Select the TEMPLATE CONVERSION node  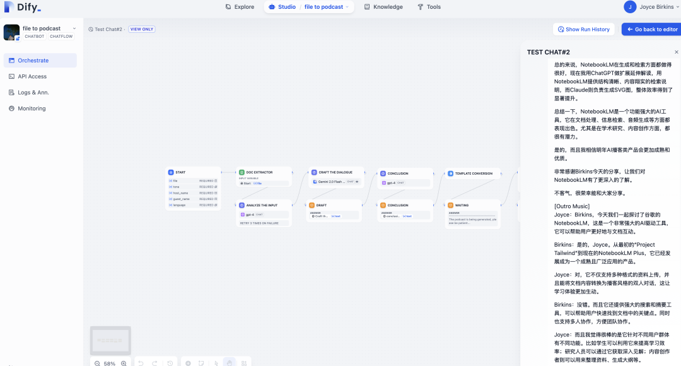point(473,174)
